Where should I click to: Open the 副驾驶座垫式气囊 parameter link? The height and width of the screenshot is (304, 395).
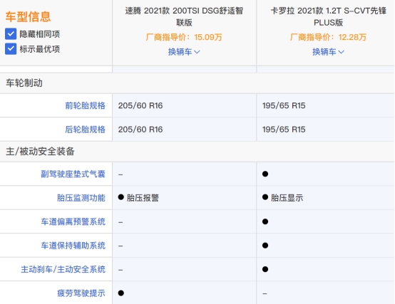pos(73,174)
